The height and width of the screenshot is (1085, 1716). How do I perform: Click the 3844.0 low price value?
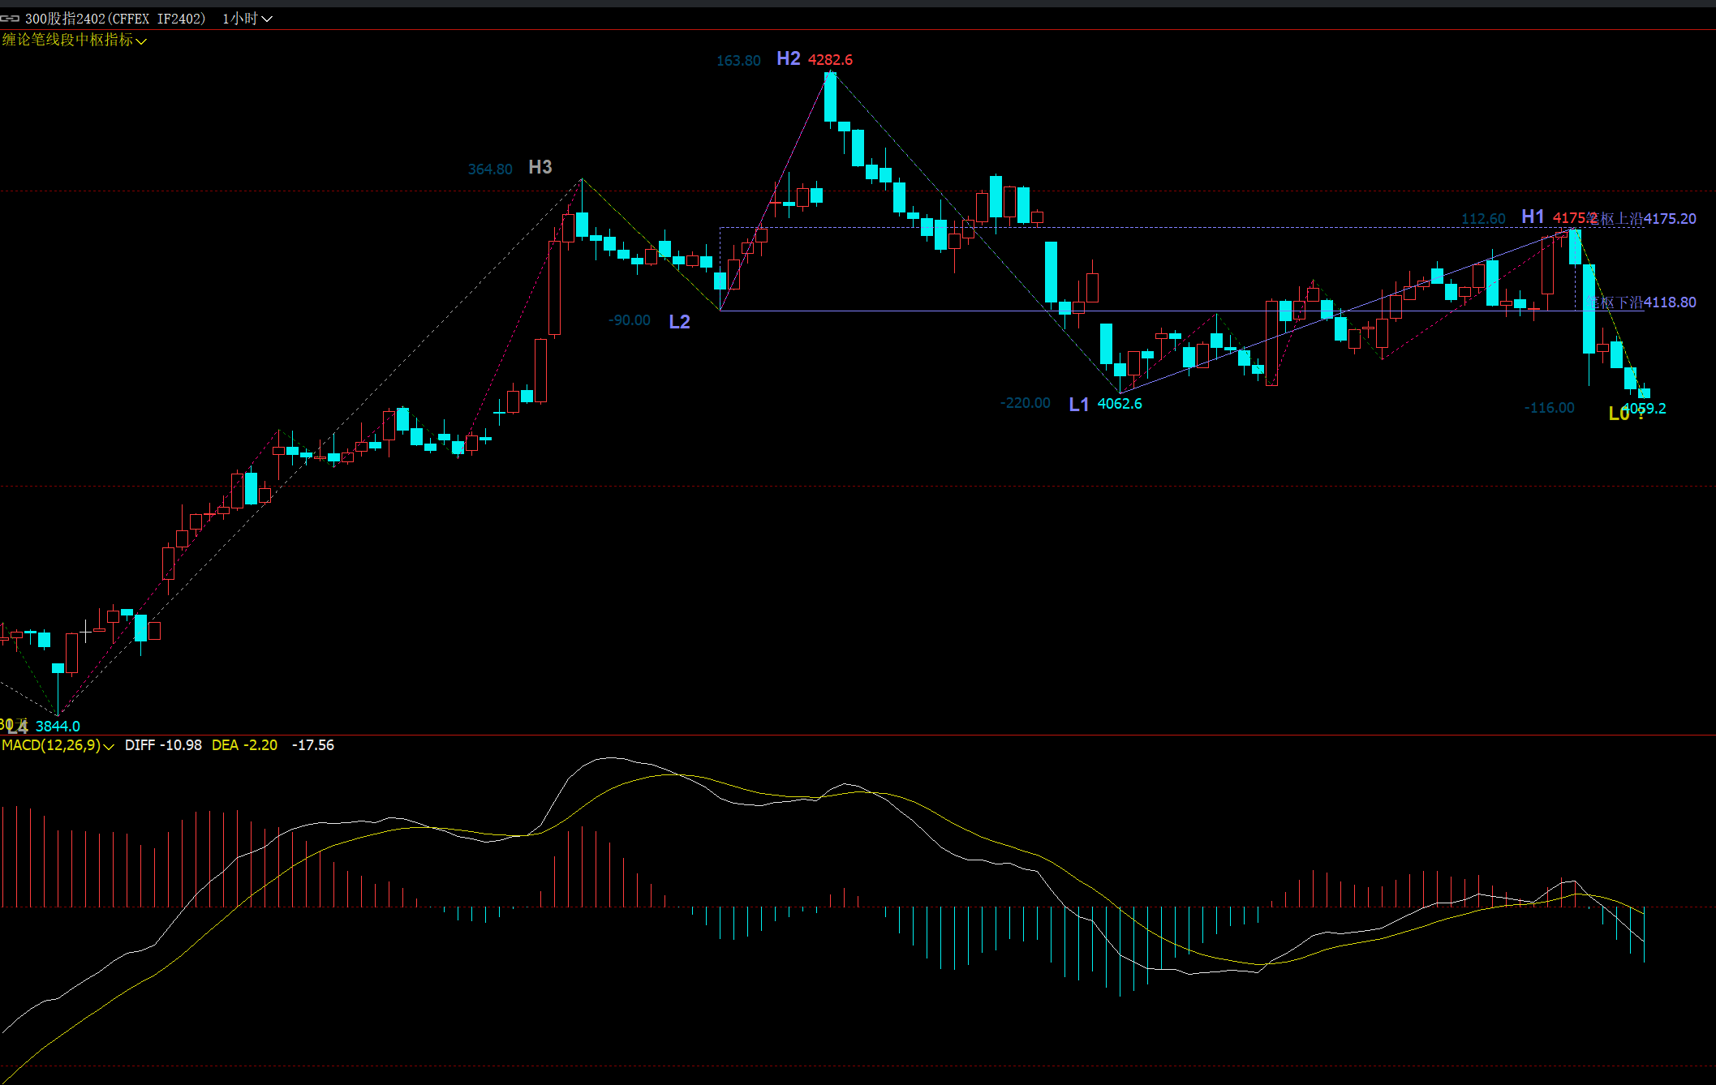click(x=58, y=727)
